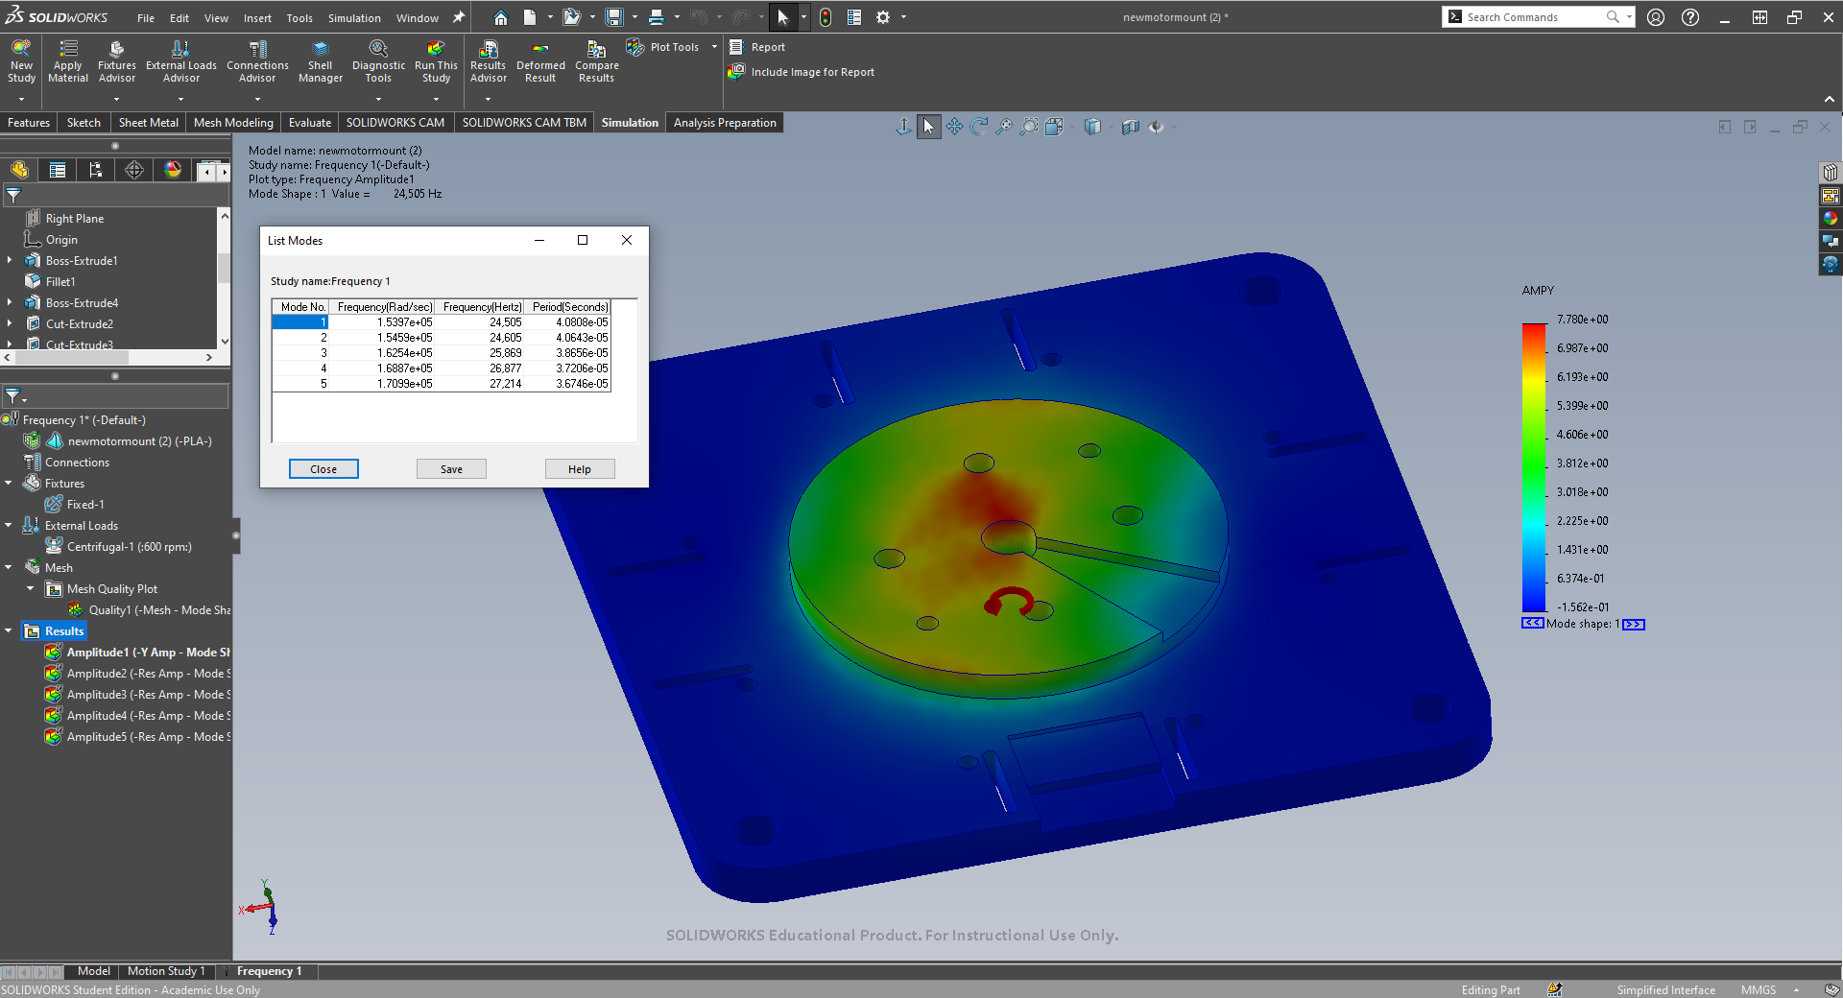
Task: Select Centrifugal-1 load
Action: pos(119,547)
